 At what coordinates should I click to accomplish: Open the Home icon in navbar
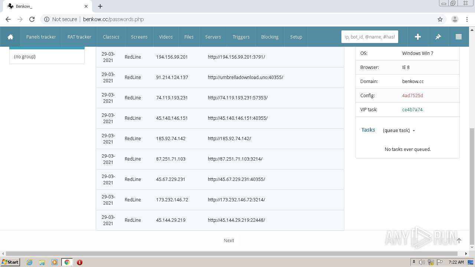click(x=10, y=37)
